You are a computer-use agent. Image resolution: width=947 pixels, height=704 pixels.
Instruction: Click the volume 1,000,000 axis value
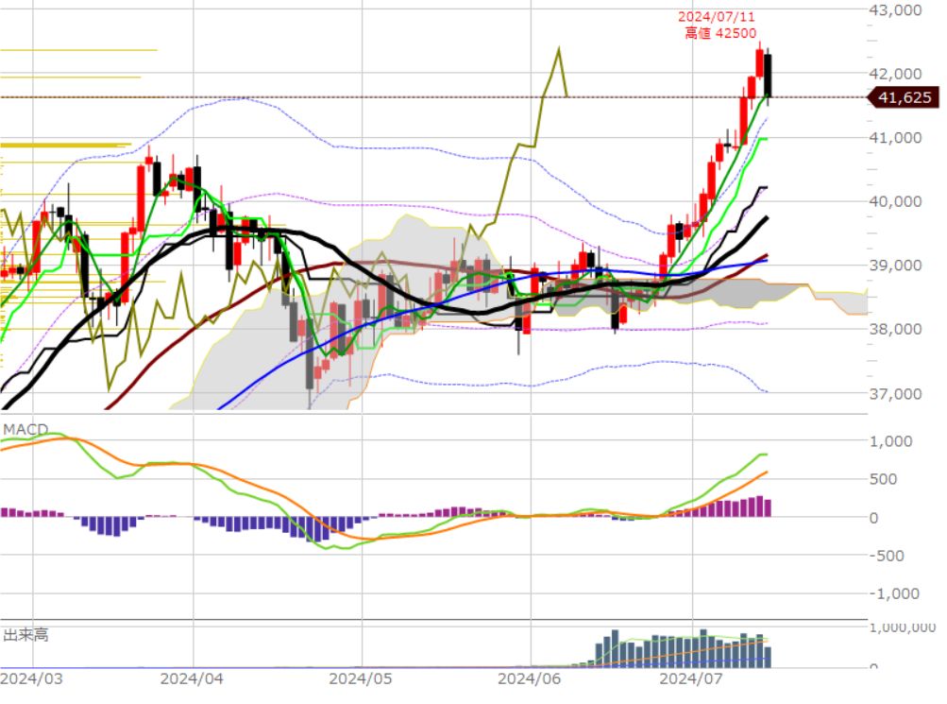[903, 627]
